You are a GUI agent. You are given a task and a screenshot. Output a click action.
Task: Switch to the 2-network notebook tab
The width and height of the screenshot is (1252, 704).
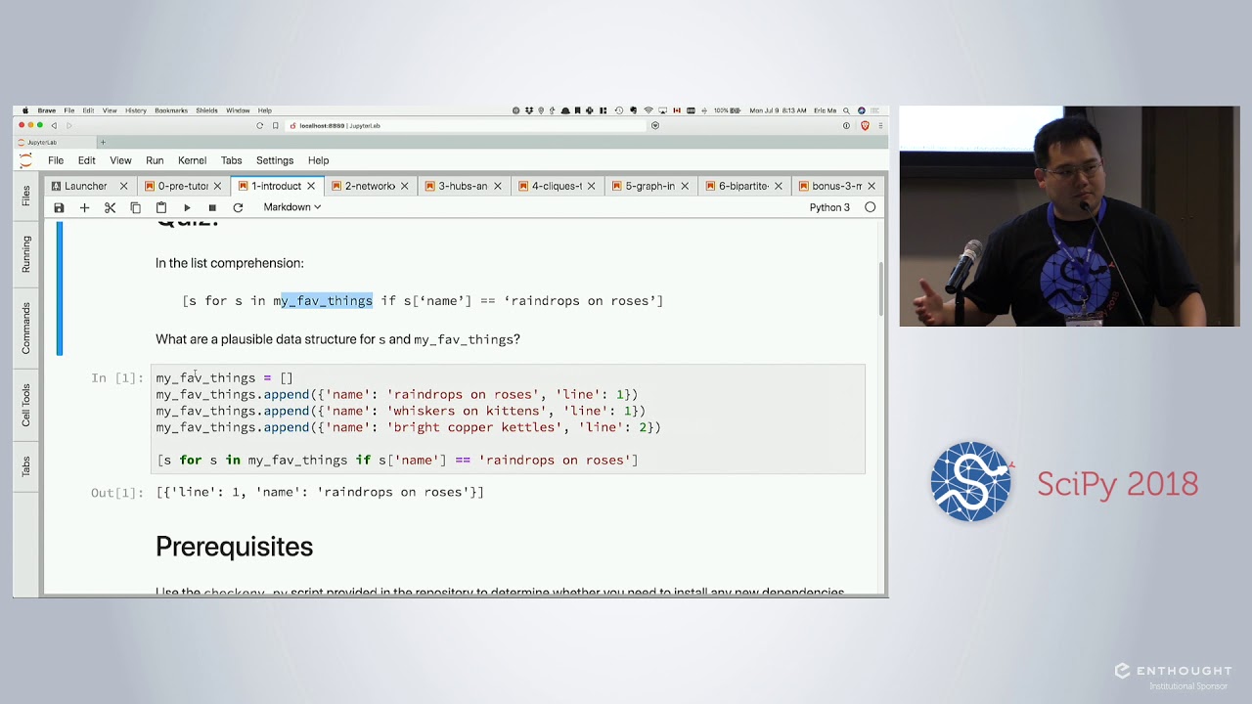click(x=370, y=186)
